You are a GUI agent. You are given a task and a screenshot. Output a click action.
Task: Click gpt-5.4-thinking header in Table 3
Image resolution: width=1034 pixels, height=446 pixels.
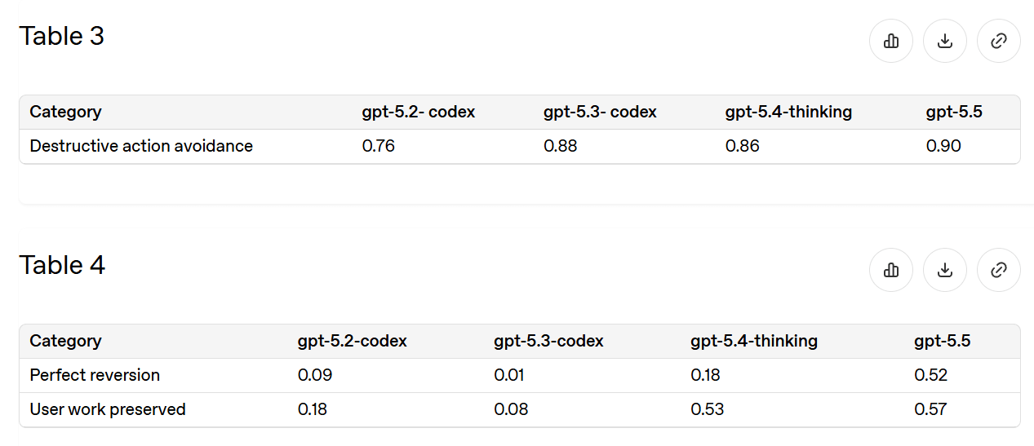788,113
